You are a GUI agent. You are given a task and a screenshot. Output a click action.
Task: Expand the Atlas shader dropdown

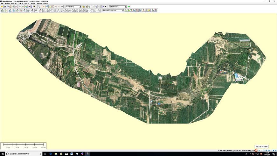(80, 6)
